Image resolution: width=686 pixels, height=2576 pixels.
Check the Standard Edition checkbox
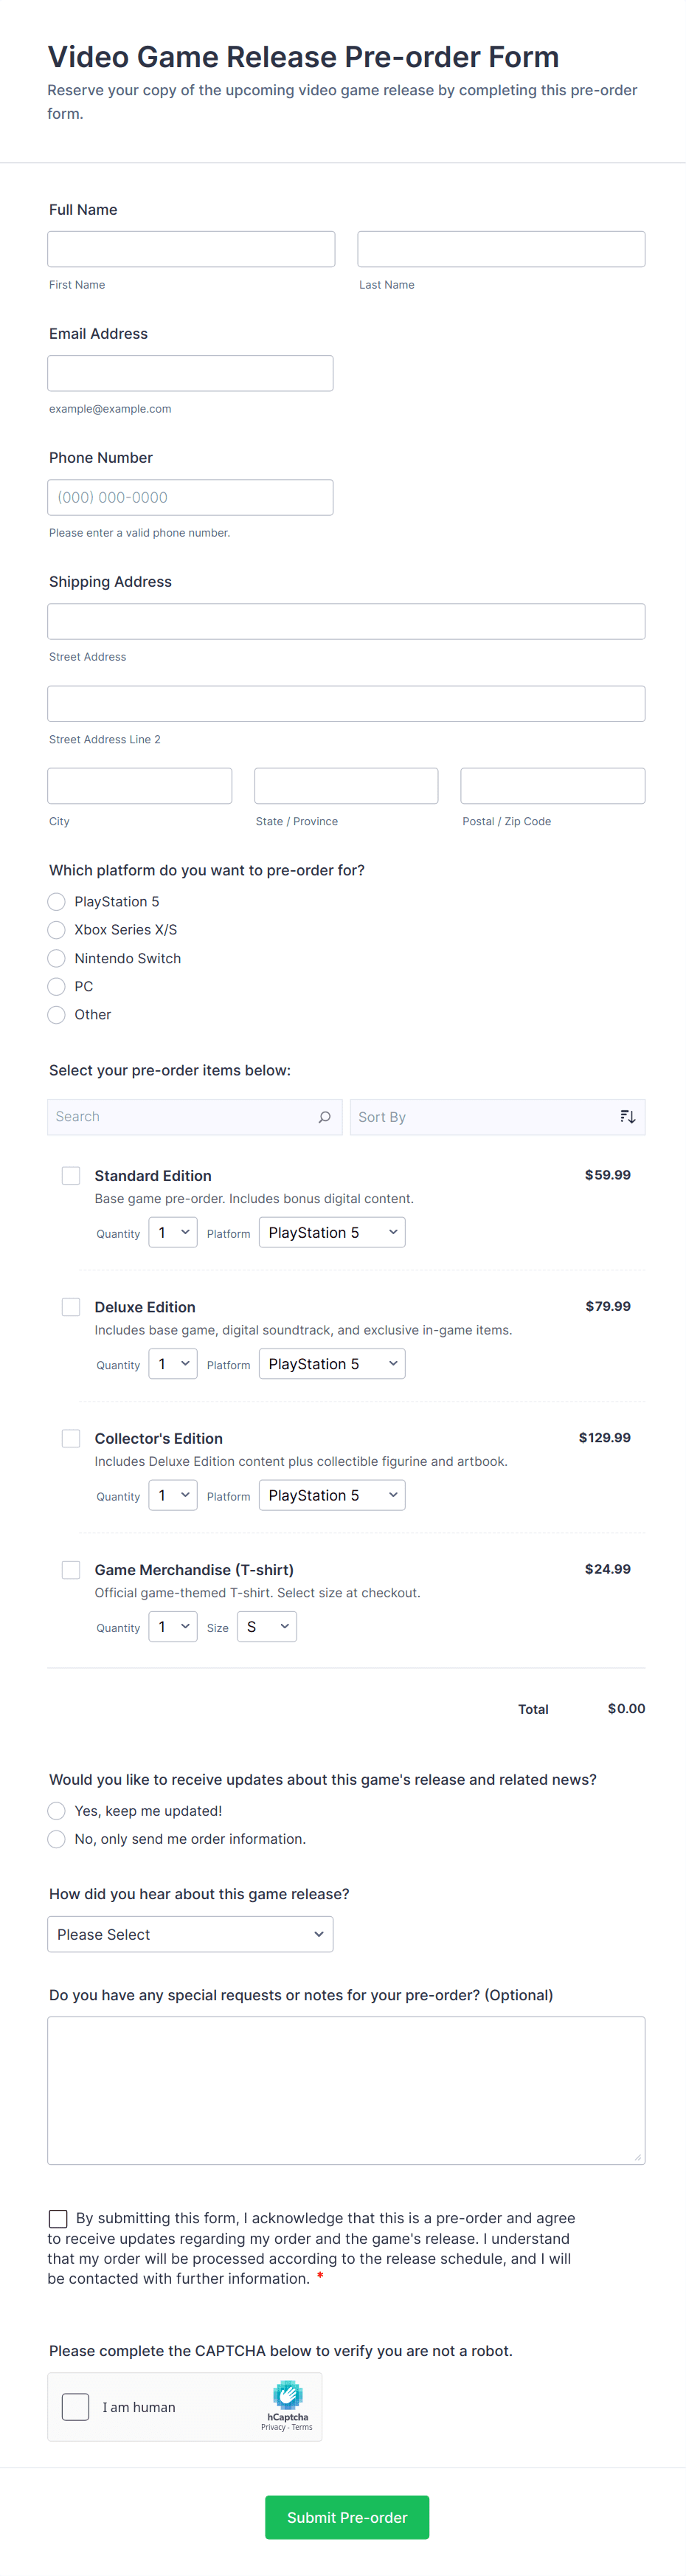(71, 1176)
